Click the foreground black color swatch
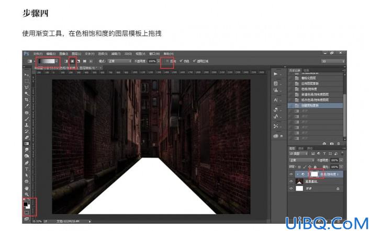The width and height of the screenshot is (369, 231). pyautogui.click(x=25, y=204)
